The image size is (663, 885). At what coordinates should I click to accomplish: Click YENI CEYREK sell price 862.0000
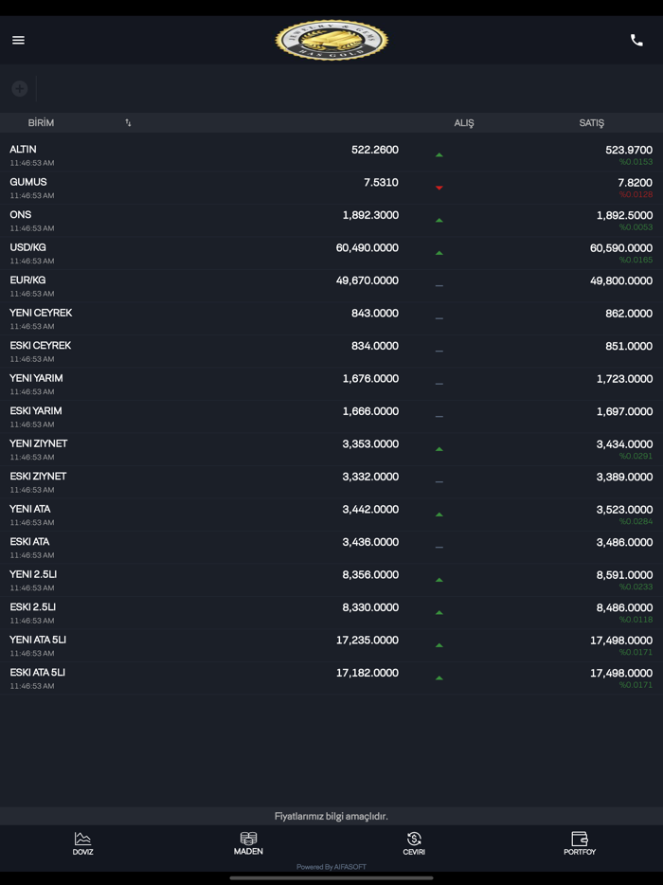point(629,314)
